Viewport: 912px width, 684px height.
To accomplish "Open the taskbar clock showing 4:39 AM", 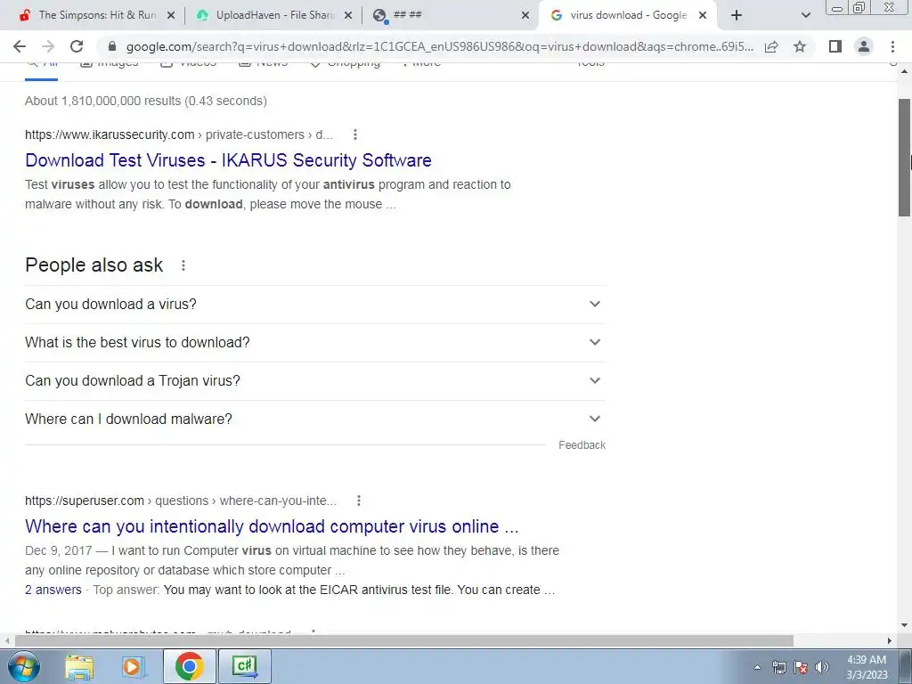I will point(867,667).
